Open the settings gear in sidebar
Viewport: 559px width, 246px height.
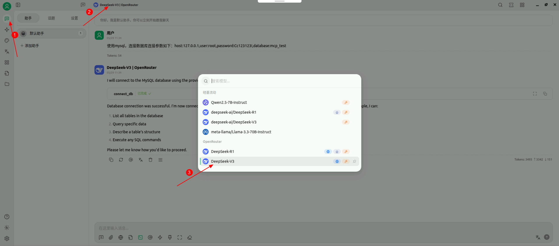[x=7, y=238]
